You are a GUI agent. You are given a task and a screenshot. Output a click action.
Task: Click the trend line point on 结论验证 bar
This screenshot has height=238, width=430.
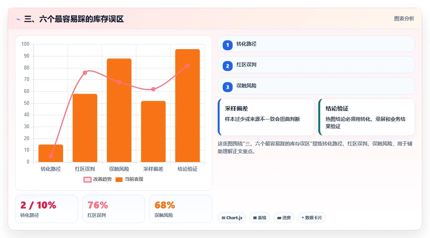[188, 66]
